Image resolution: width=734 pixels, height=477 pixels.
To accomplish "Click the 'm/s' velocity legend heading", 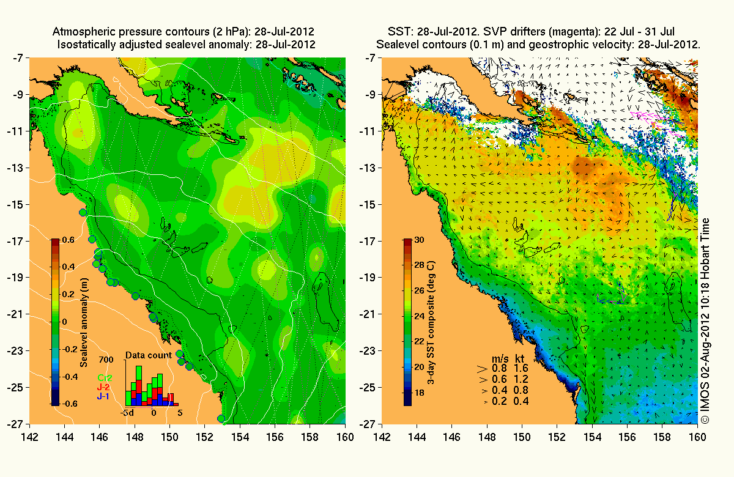I will (x=501, y=357).
